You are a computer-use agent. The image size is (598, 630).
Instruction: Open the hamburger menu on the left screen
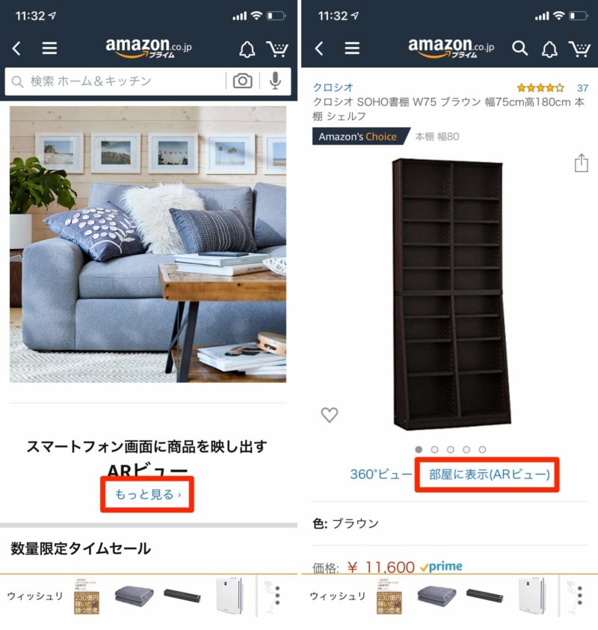49,49
